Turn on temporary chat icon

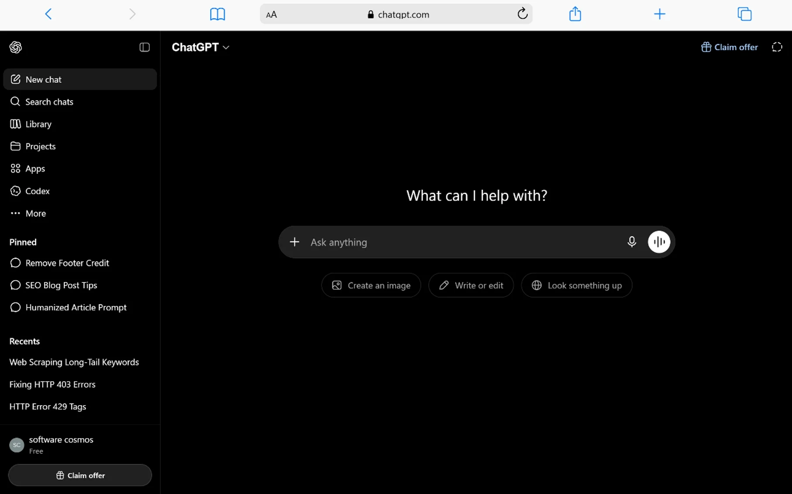click(777, 47)
